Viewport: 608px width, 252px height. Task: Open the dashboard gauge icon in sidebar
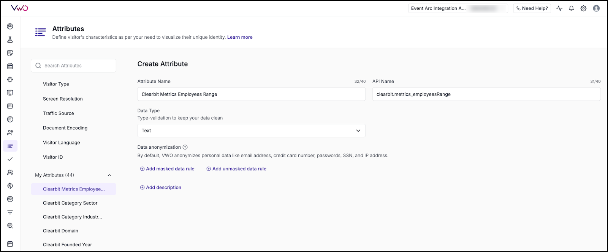click(10, 27)
